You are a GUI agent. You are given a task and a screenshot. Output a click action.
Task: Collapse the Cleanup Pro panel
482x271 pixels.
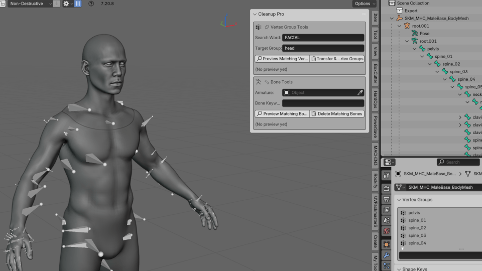click(255, 14)
